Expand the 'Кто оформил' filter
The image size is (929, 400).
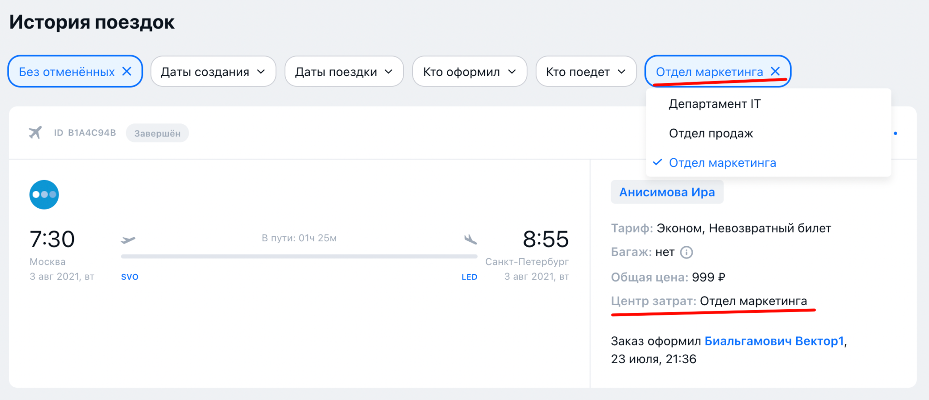[469, 71]
